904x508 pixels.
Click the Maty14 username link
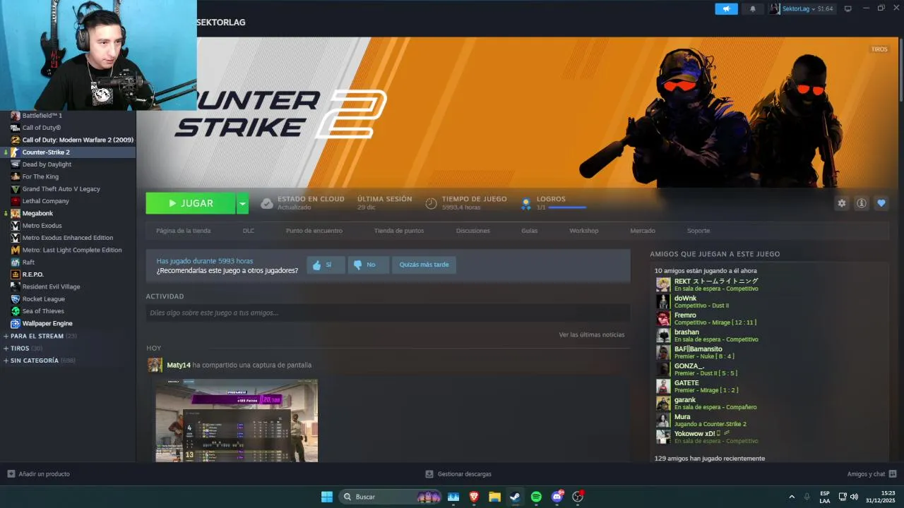[x=179, y=365]
